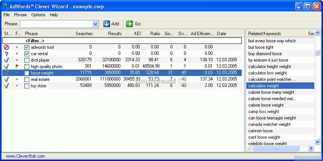This screenshot has width=323, height=161.
Task: Click the green checkmark status for loose weight
Action: (x=6, y=73)
